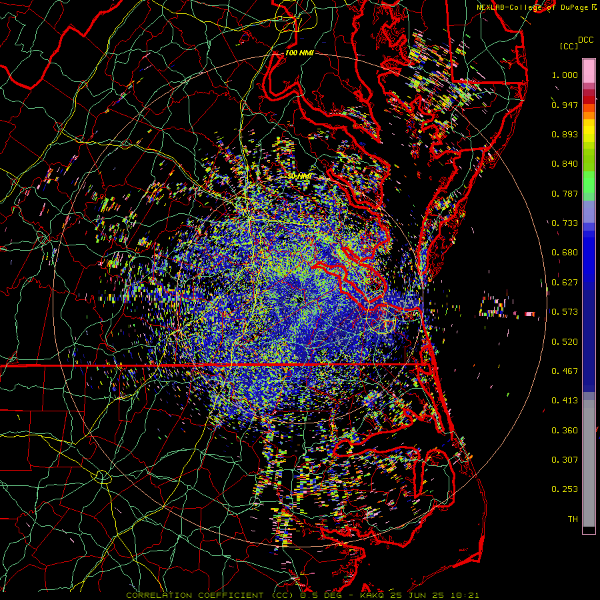Pick the black swatch below TH
Screen dimensions: 600x600
589,530
